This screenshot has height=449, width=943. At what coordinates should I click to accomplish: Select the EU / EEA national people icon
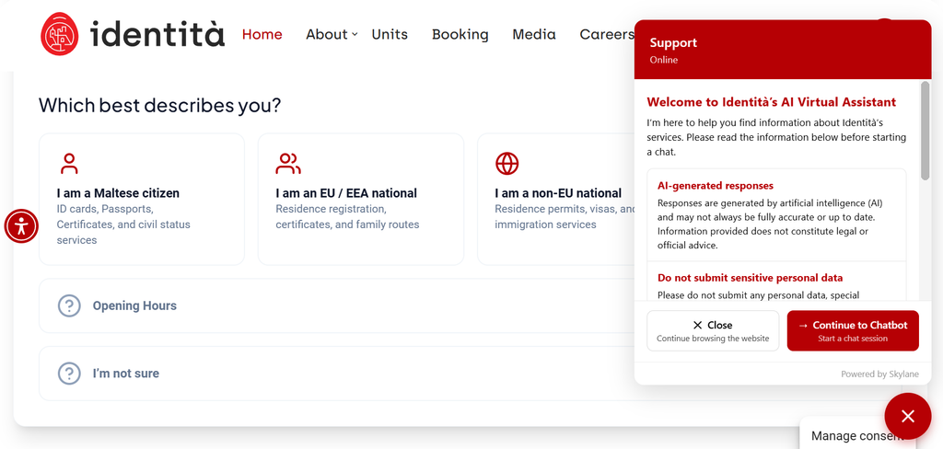pyautogui.click(x=288, y=164)
